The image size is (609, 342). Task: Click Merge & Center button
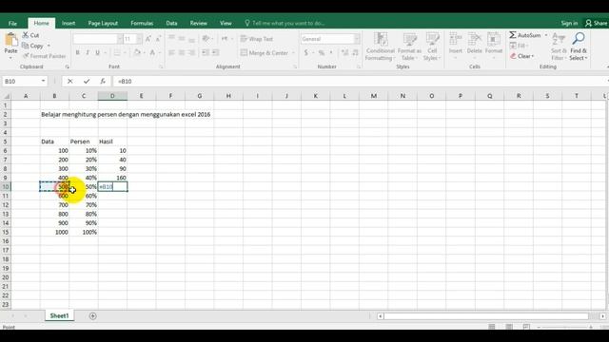point(265,53)
